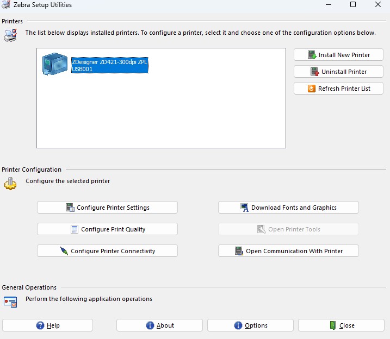
Task: Click the gold Printer Configuration gear icon
Action: click(x=10, y=184)
